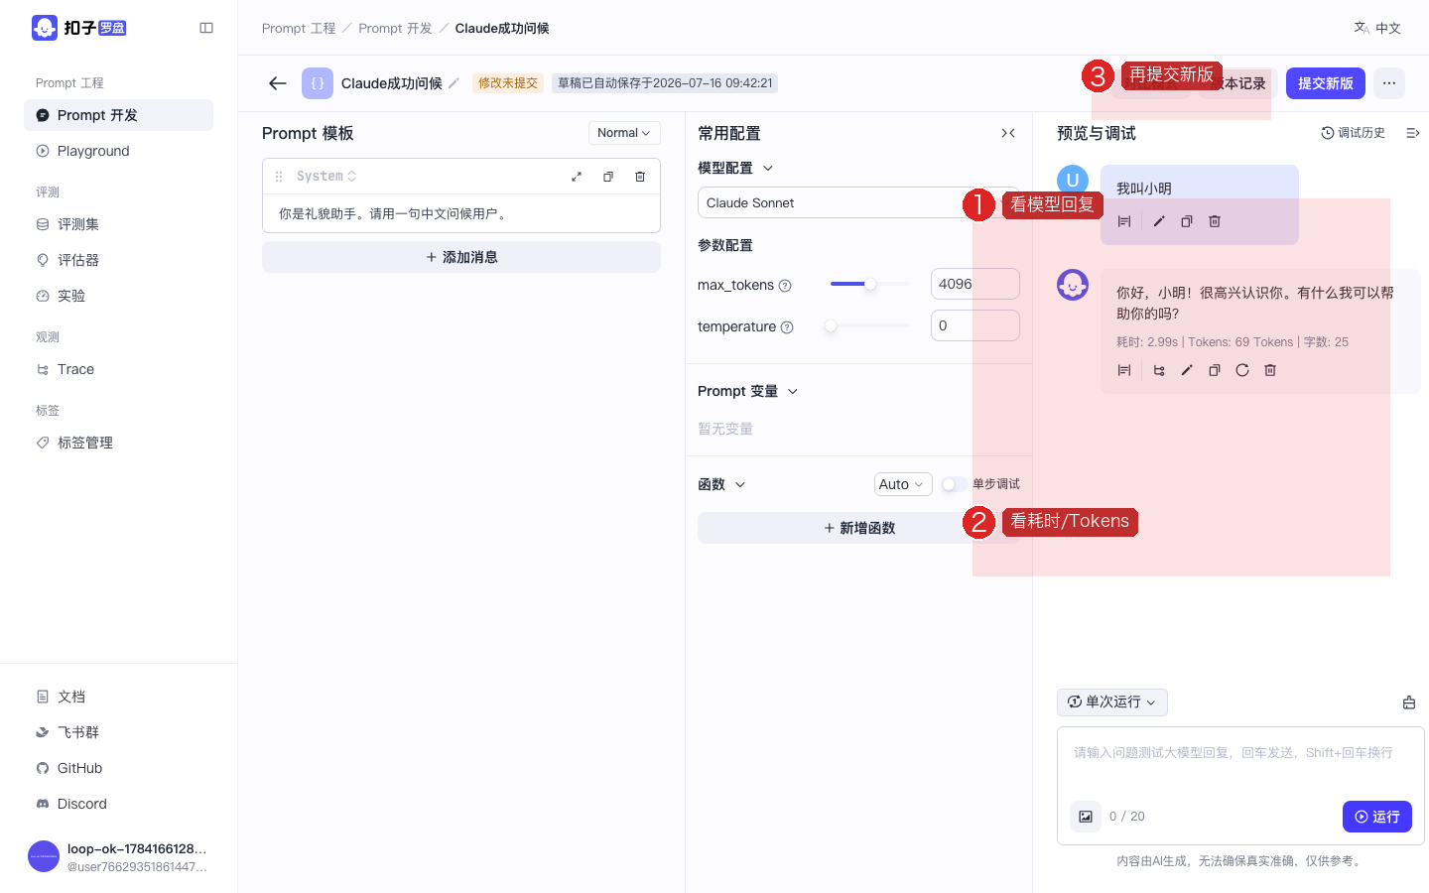Viewport: 1429px width, 893px height.
Task: Open 调试历史 debug history
Action: pos(1353,133)
